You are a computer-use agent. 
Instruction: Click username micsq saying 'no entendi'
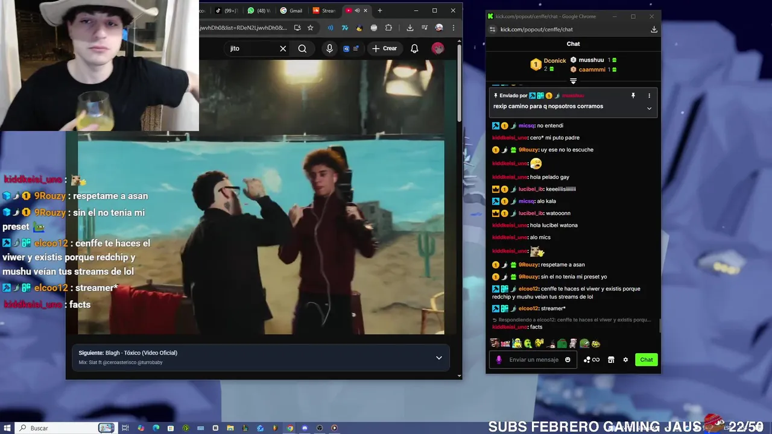pyautogui.click(x=527, y=125)
